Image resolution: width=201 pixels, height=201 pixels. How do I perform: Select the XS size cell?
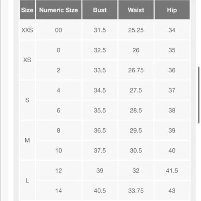[27, 60]
